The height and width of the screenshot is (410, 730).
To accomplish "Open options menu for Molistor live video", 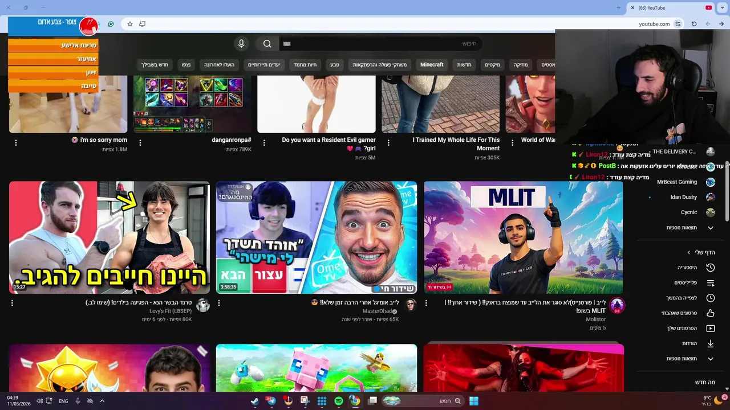I will [426, 304].
